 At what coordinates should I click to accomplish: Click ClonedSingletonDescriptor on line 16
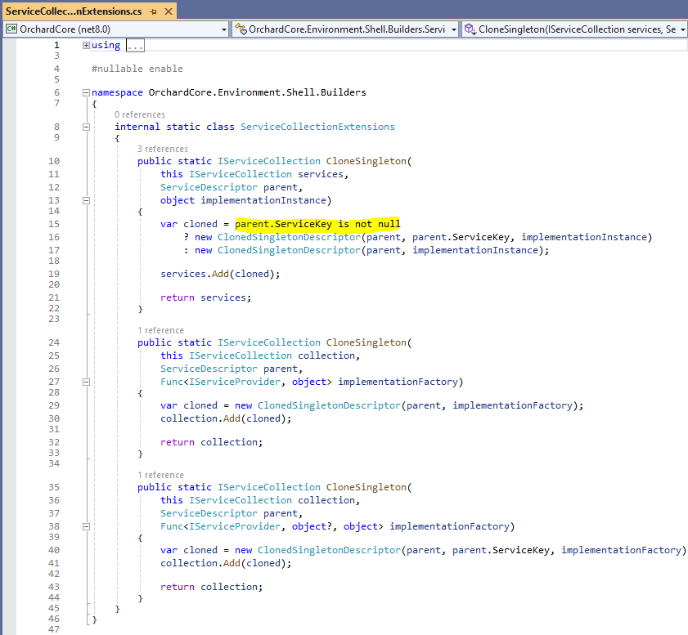coord(289,237)
